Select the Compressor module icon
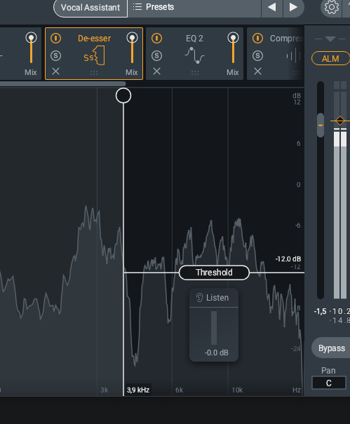Image resolution: width=350 pixels, height=424 pixels. point(294,55)
